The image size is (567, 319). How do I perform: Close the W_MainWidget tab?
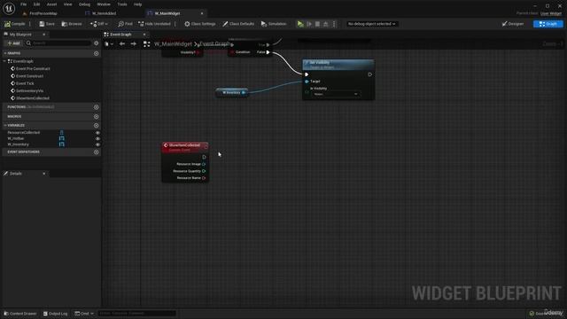tap(202, 13)
